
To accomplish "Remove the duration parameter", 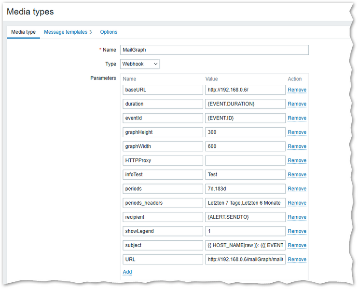I will click(x=297, y=104).
